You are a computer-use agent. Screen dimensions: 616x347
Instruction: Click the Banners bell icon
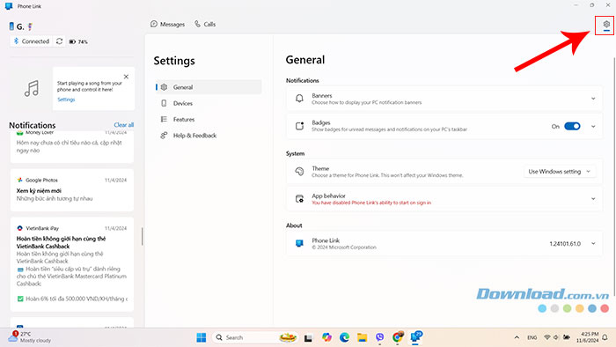coord(299,99)
